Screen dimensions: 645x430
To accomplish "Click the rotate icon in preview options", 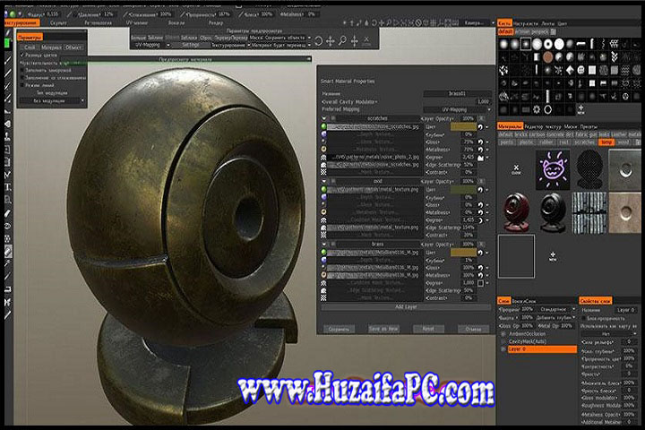I will [x=319, y=41].
